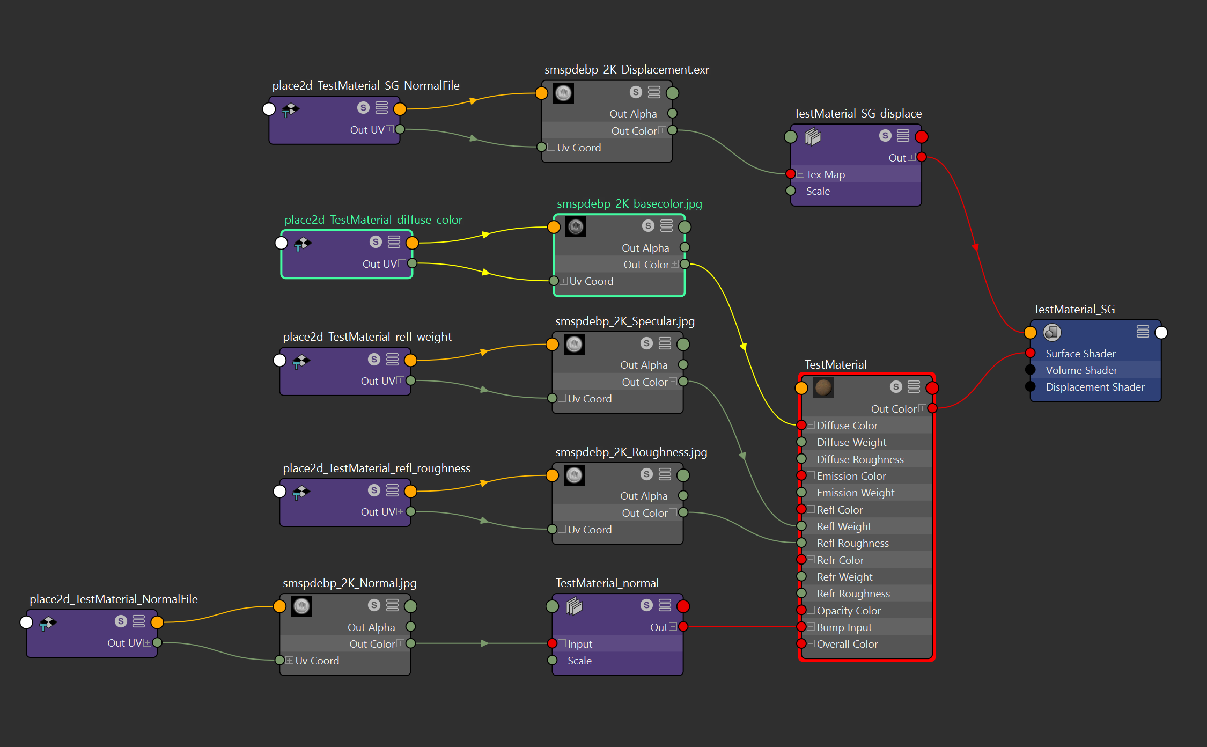Select the Scale attribute on TestMaterial_normal
Image resolution: width=1207 pixels, height=747 pixels.
[x=617, y=661]
